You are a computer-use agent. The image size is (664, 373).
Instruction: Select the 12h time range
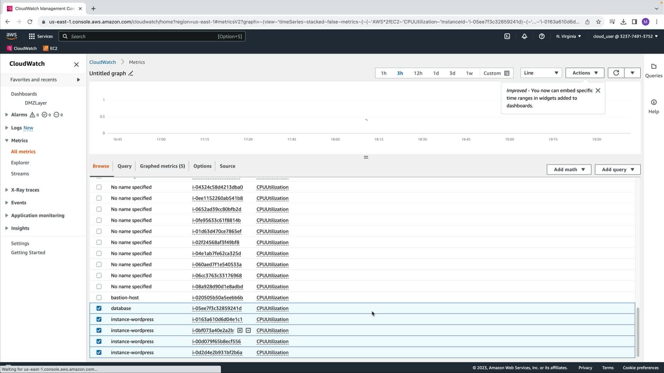click(x=418, y=73)
